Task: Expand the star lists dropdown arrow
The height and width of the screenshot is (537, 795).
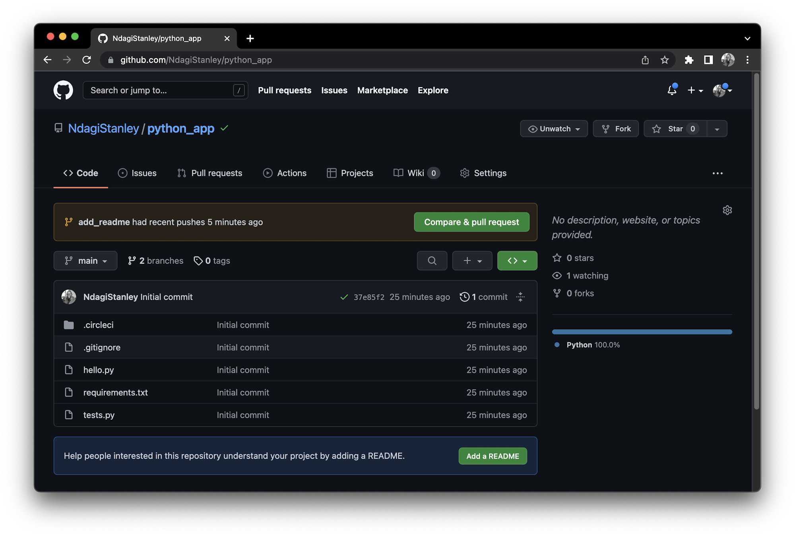Action: click(717, 129)
